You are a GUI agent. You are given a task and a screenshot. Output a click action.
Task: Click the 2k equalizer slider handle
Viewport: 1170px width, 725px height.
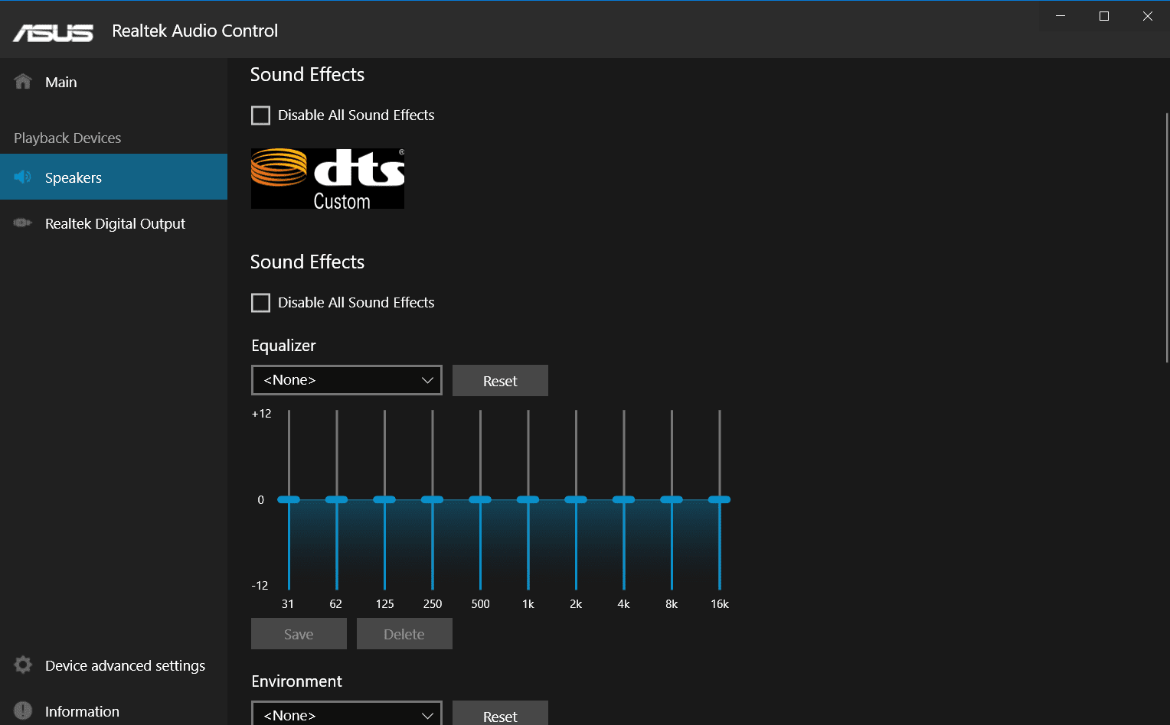[x=576, y=499]
